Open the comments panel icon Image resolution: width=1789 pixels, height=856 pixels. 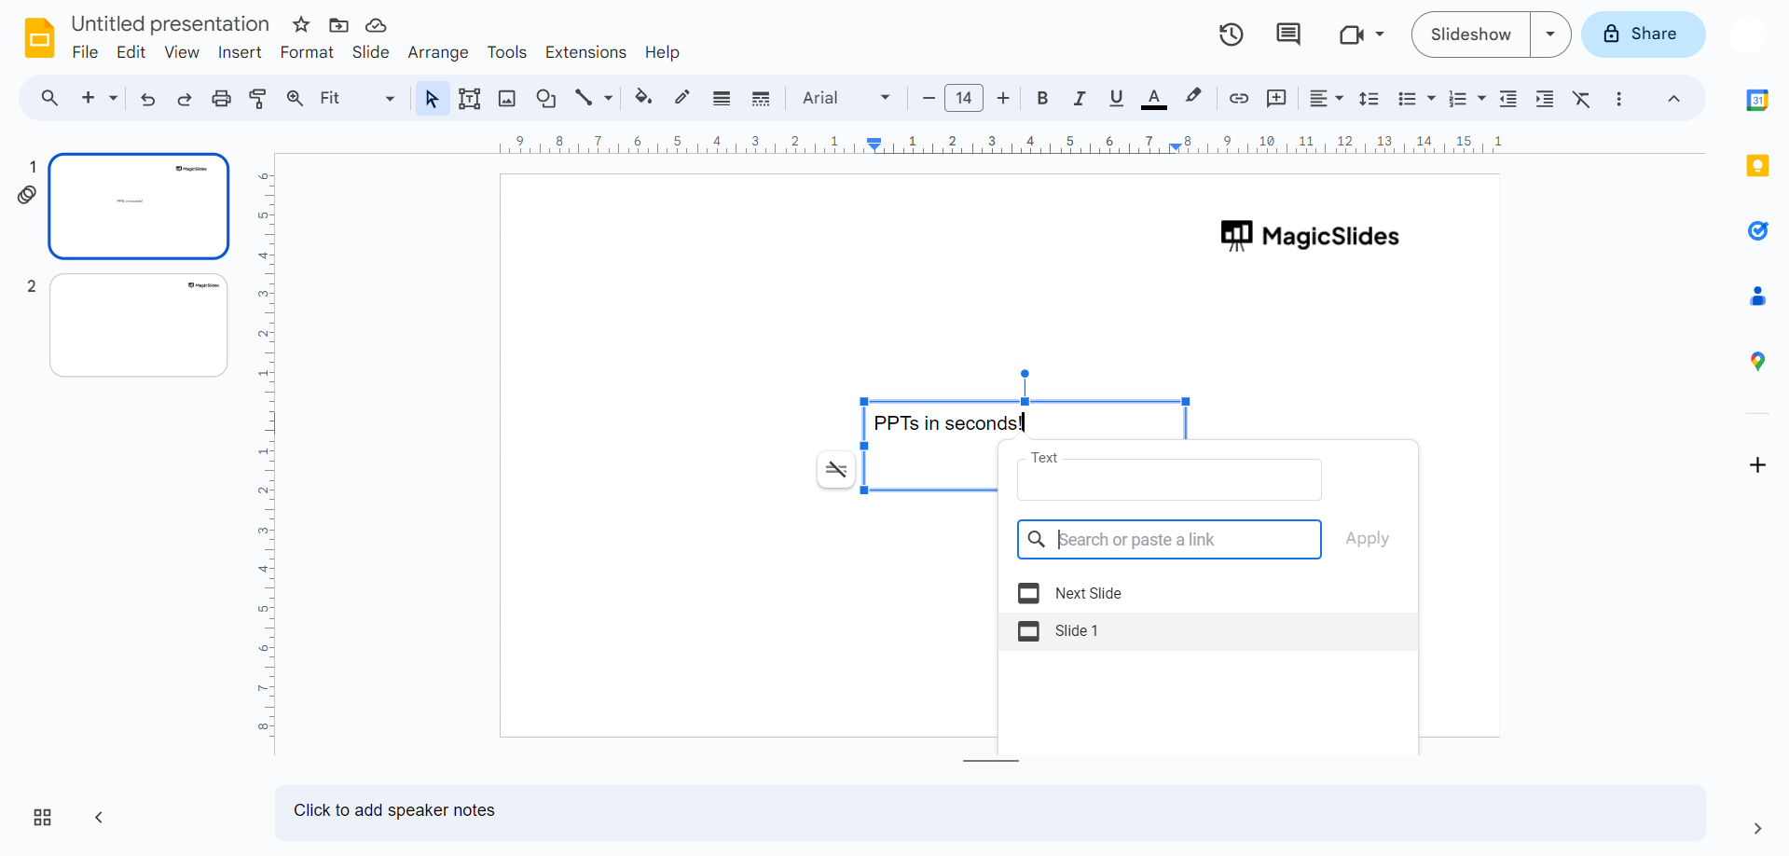1287,35
